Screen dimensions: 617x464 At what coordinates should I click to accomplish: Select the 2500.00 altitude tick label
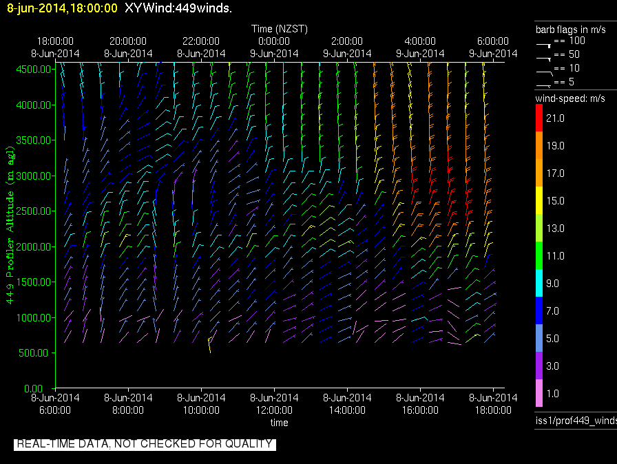click(x=33, y=211)
